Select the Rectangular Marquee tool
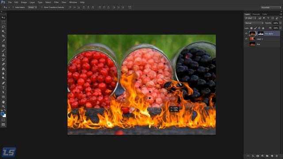Screen dimensions: 283x159 (x=3, y=22)
